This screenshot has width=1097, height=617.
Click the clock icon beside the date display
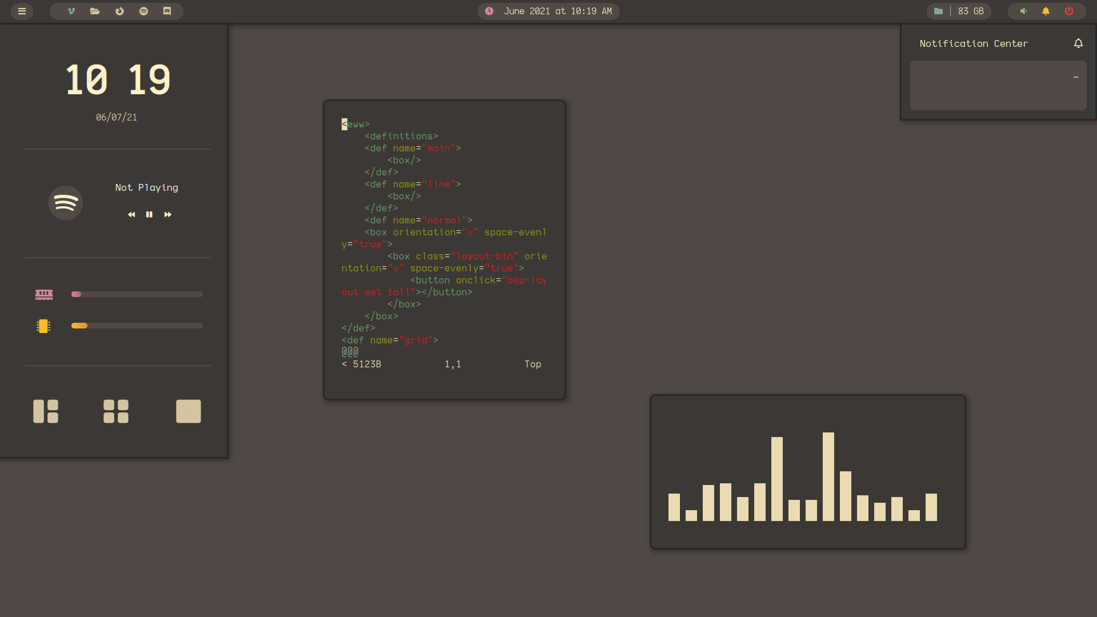pyautogui.click(x=490, y=11)
